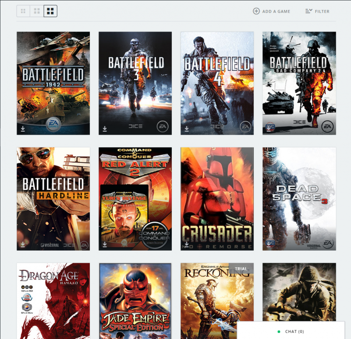Switch to small tile grid view

click(23, 11)
